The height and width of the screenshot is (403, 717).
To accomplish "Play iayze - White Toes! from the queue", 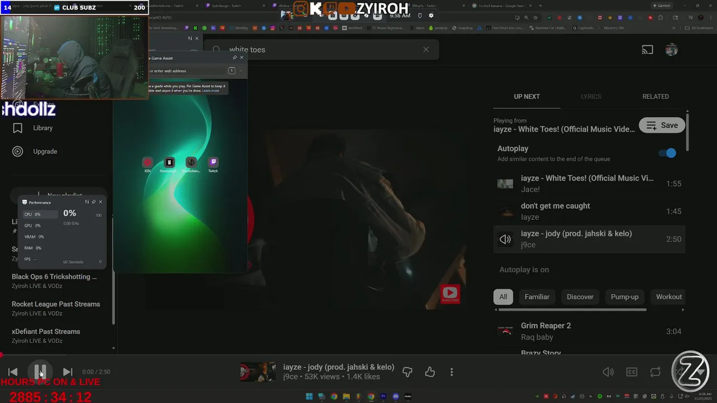I will tap(589, 184).
